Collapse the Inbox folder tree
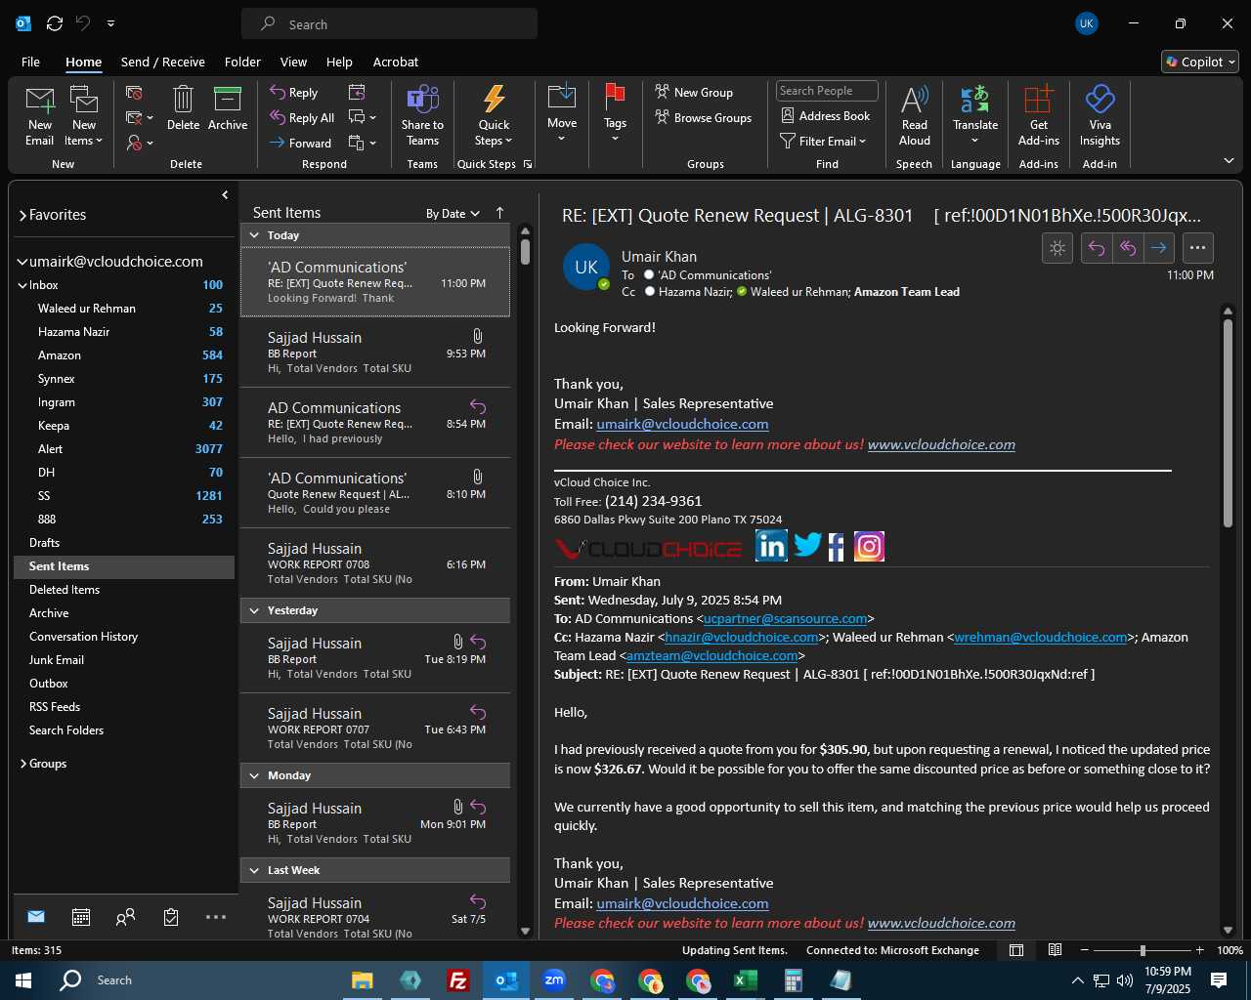 coord(22,285)
